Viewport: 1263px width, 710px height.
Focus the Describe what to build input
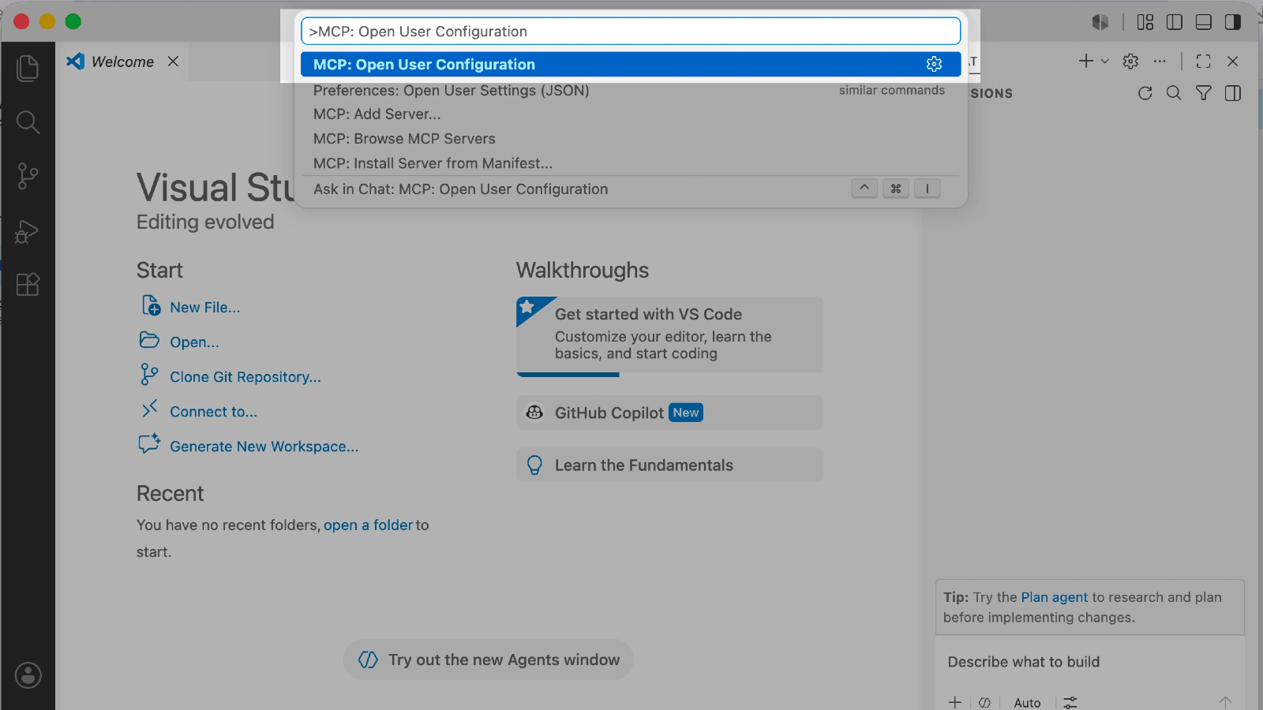pos(1089,662)
